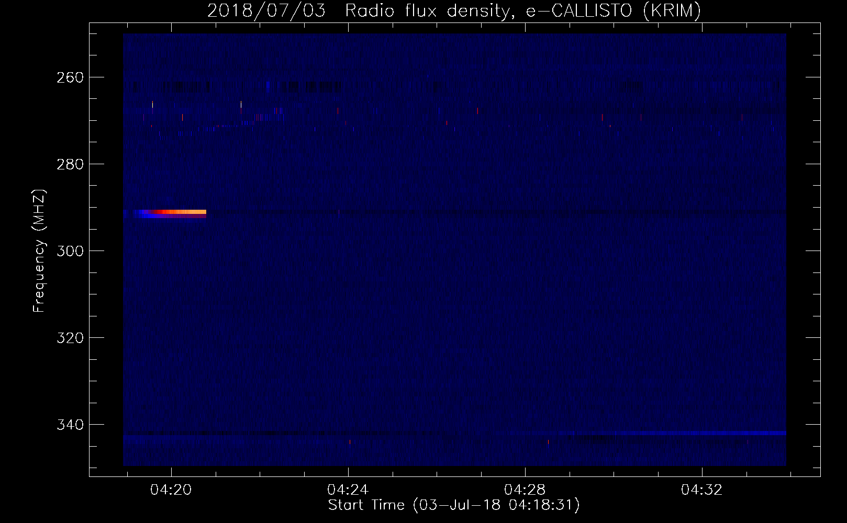Click the 04:24 time tick label
The width and height of the screenshot is (847, 523).
pyautogui.click(x=348, y=490)
